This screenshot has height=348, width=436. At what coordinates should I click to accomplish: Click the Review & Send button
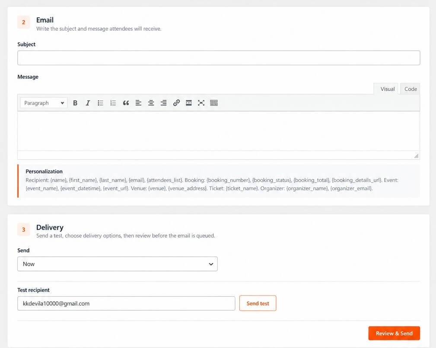pyautogui.click(x=394, y=333)
